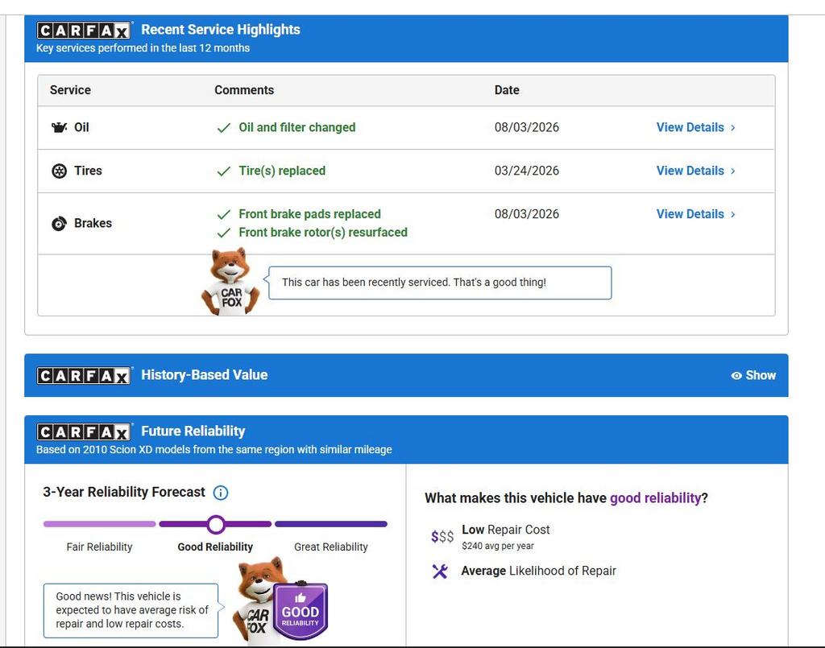Click the Fair Reliability light purple bar segment
This screenshot has height=648, width=825.
(x=99, y=524)
